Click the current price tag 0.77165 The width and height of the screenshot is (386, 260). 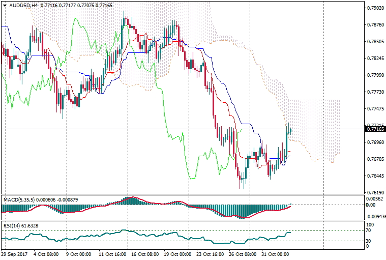pyautogui.click(x=375, y=130)
